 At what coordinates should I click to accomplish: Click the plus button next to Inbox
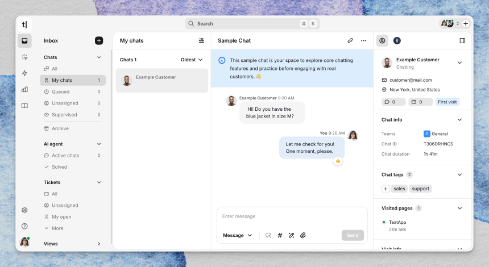pos(99,40)
